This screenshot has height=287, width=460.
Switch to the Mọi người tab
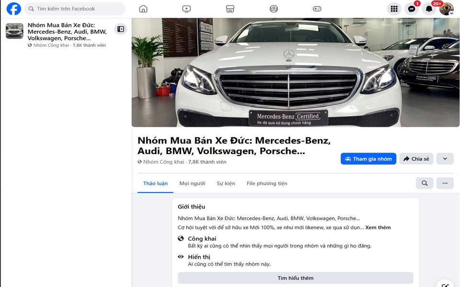click(x=192, y=183)
